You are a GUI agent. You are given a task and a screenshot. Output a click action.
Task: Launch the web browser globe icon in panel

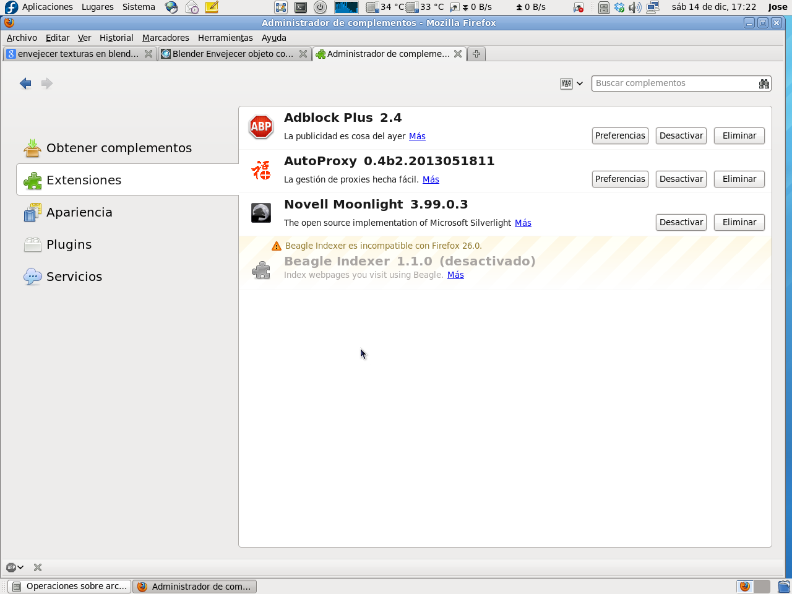click(x=171, y=7)
